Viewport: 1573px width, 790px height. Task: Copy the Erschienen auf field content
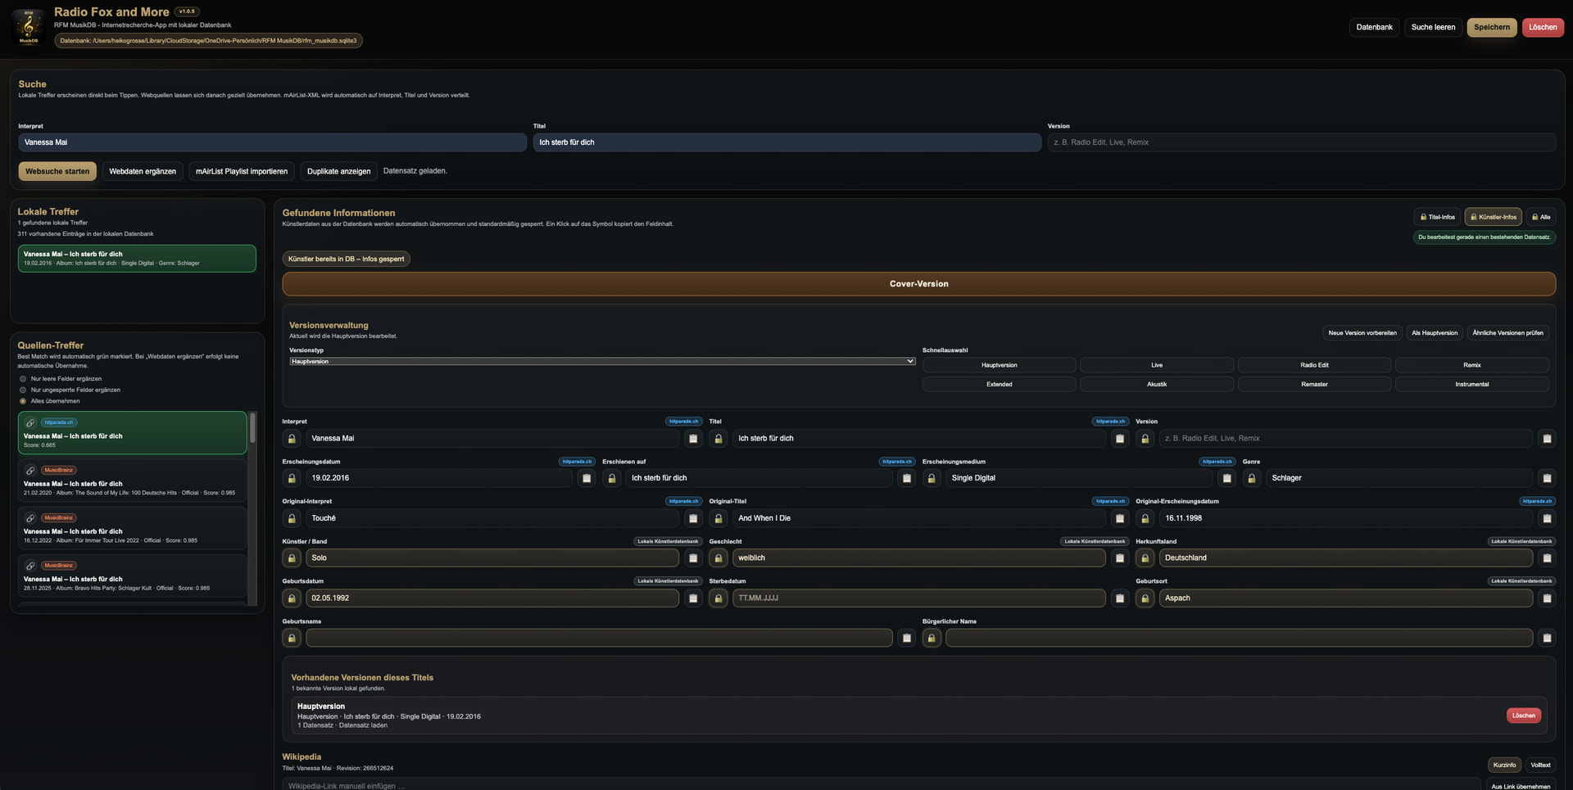coord(906,478)
